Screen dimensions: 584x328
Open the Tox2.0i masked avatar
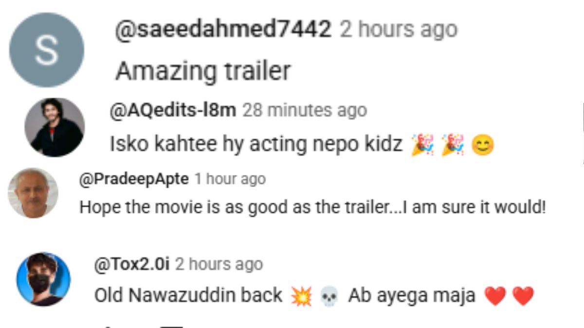[44, 279]
